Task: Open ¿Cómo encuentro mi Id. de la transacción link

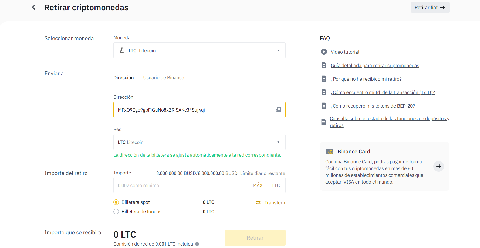Action: (383, 92)
